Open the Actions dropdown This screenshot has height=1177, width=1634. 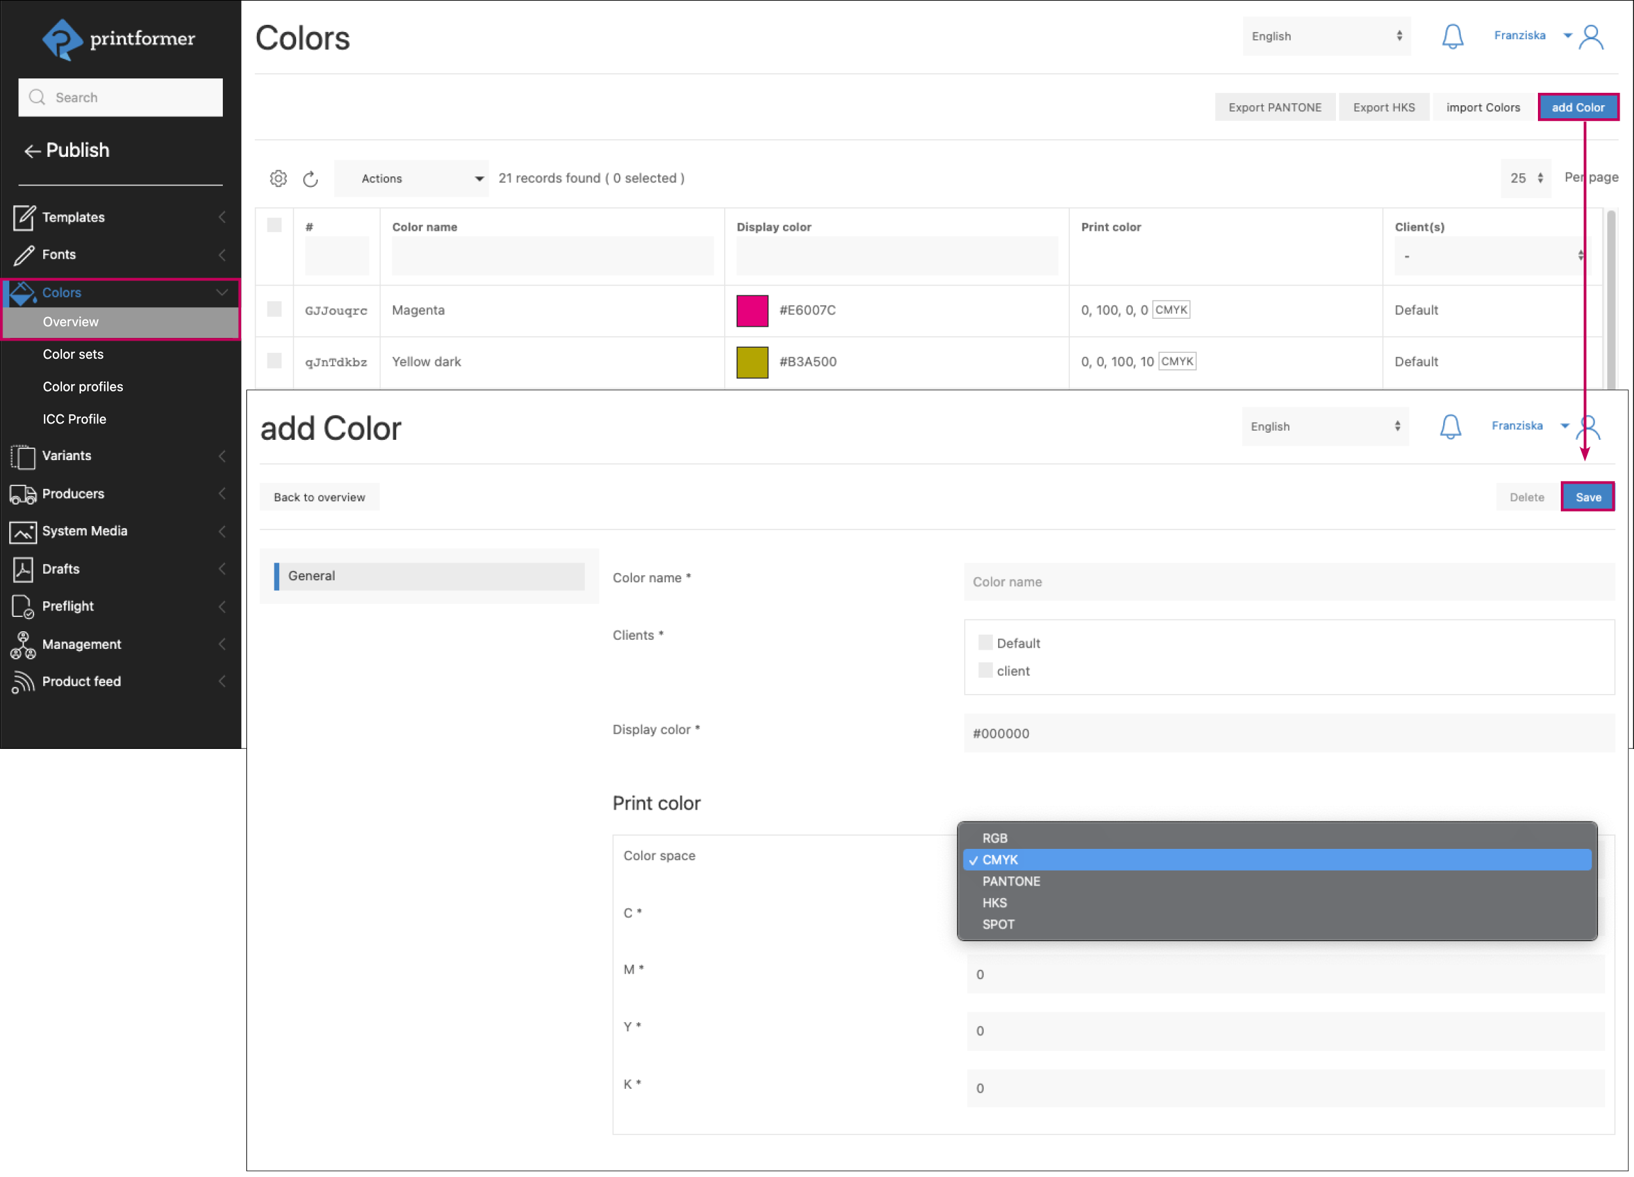pos(412,178)
